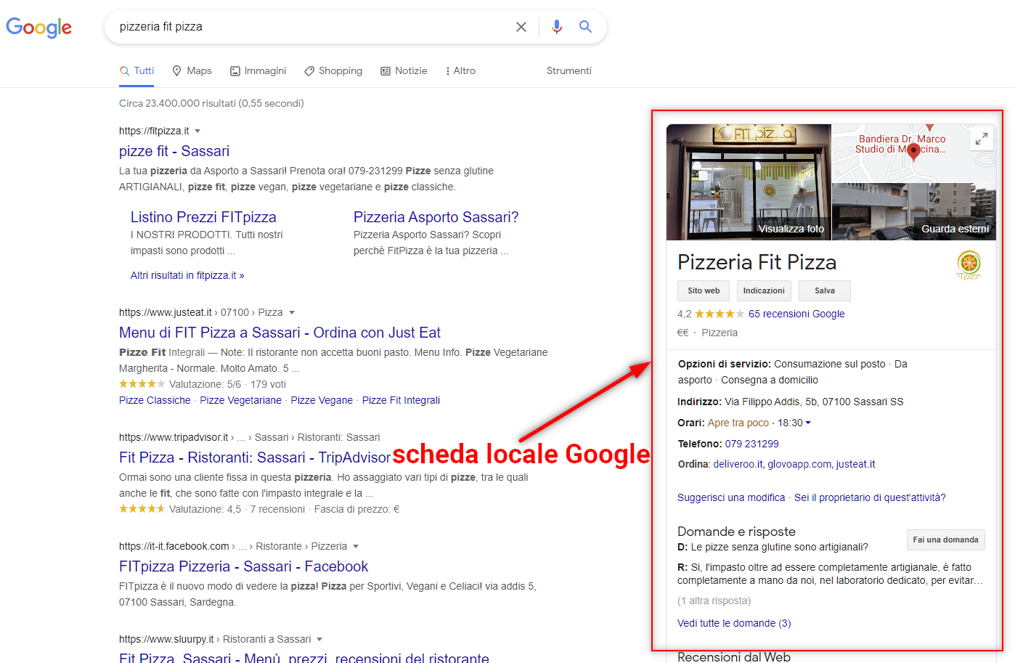Click the Pizze Vegetariane sublink
This screenshot has width=1015, height=663.
pos(240,400)
